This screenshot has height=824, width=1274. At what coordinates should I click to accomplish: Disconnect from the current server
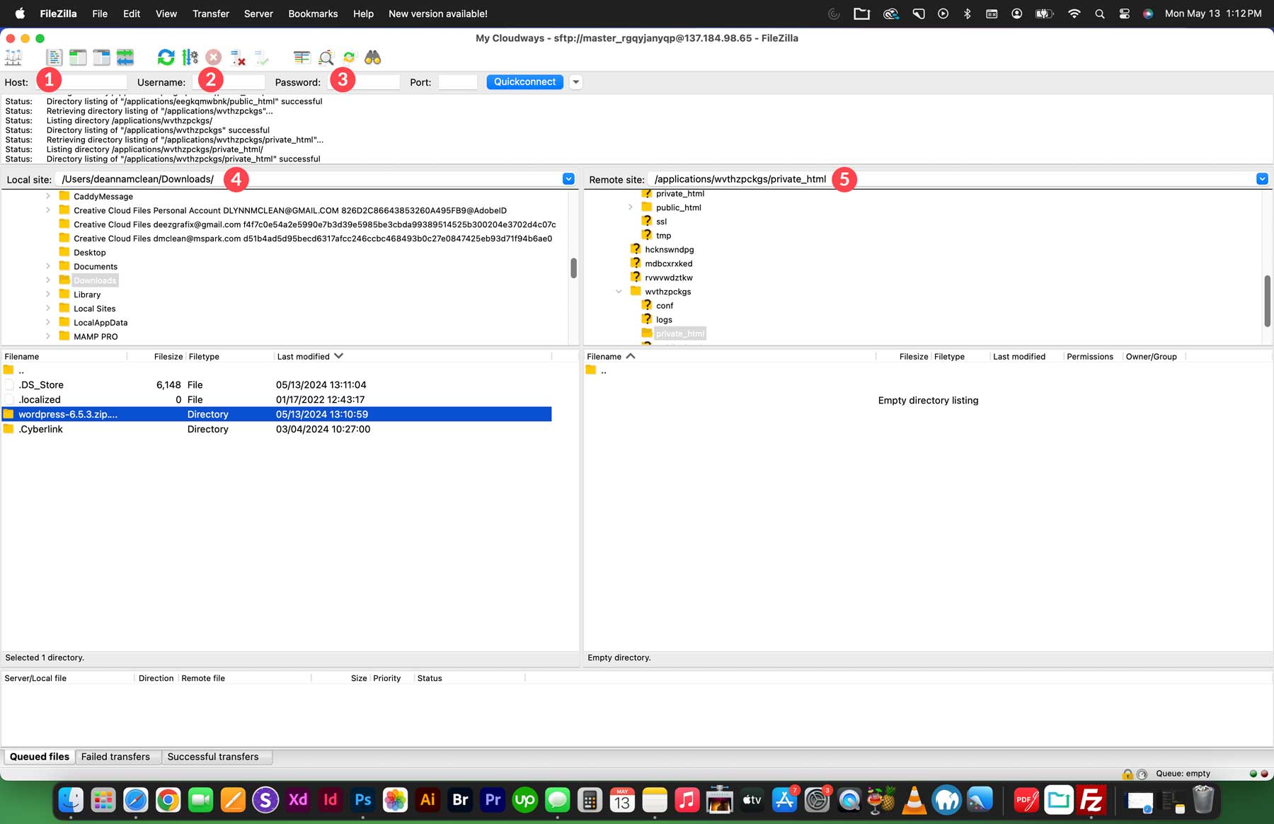point(237,57)
